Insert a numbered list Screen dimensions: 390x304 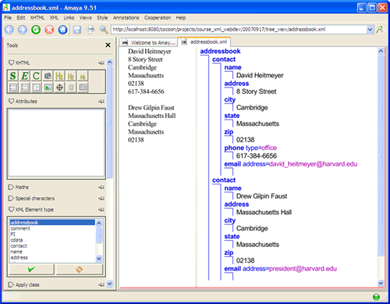(25, 88)
